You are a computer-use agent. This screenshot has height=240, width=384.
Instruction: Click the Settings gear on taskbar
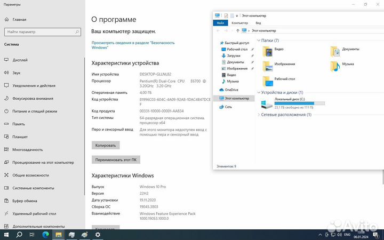(98, 235)
